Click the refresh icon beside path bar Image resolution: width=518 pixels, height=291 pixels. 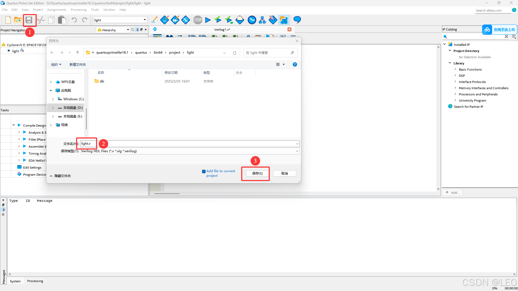coord(234,53)
